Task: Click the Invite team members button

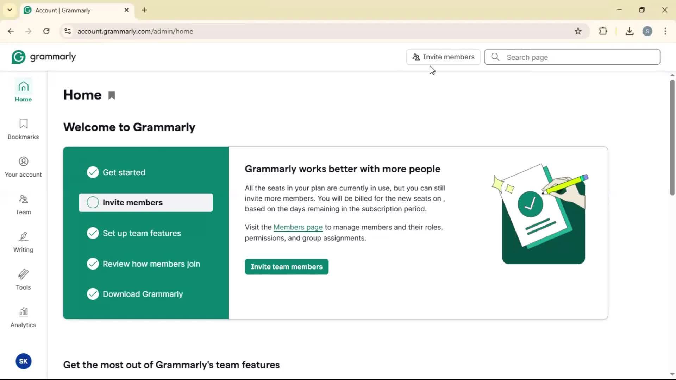Action: (287, 267)
